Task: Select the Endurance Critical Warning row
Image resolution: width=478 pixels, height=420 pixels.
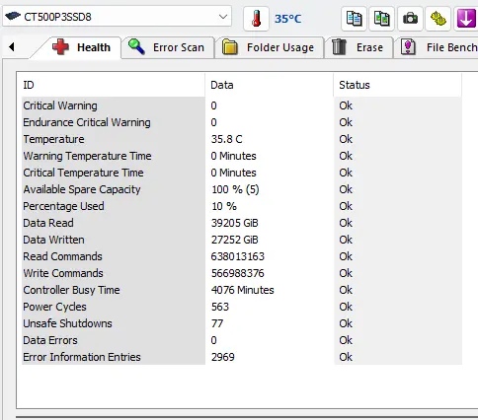Action: click(x=242, y=122)
